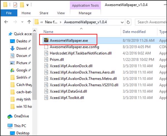Click navigation pane scroll up arrow
The width and height of the screenshot is (167, 136).
coord(35,31)
